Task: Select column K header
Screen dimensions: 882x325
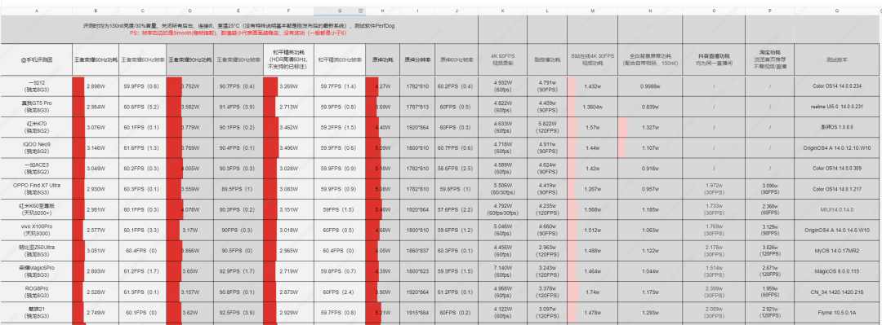Action: pos(502,11)
